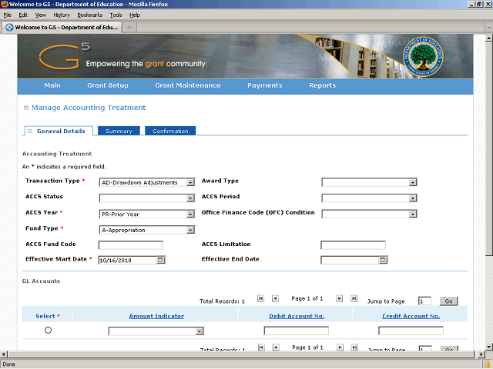Screen dimensions: 493x369
Task: Sort by Credit Account No. column
Action: coord(411,316)
